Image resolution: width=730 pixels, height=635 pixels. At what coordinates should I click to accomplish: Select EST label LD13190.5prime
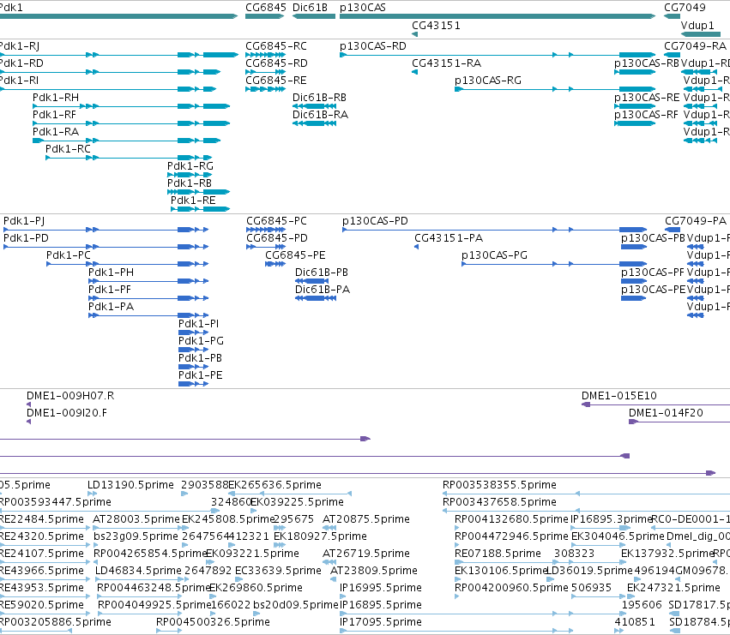tap(130, 485)
